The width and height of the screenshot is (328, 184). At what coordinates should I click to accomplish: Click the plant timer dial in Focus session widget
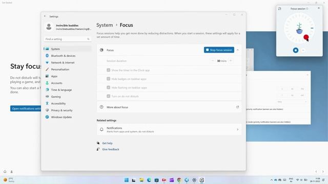tap(299, 28)
